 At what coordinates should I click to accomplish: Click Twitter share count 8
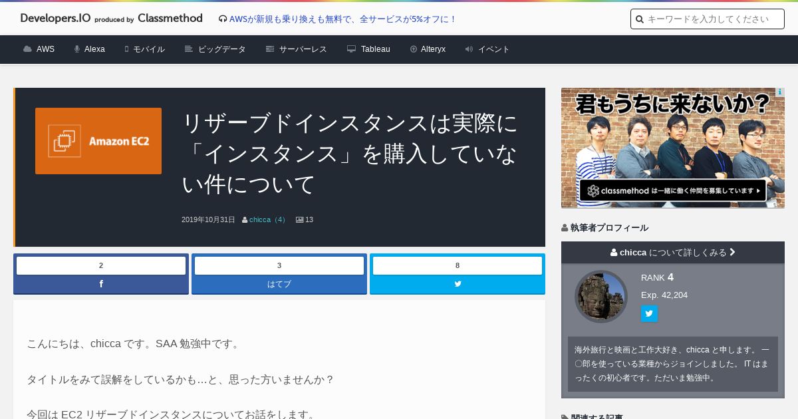click(x=458, y=265)
